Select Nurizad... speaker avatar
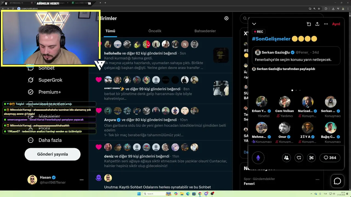The width and height of the screenshot is (351, 197). (x=308, y=102)
